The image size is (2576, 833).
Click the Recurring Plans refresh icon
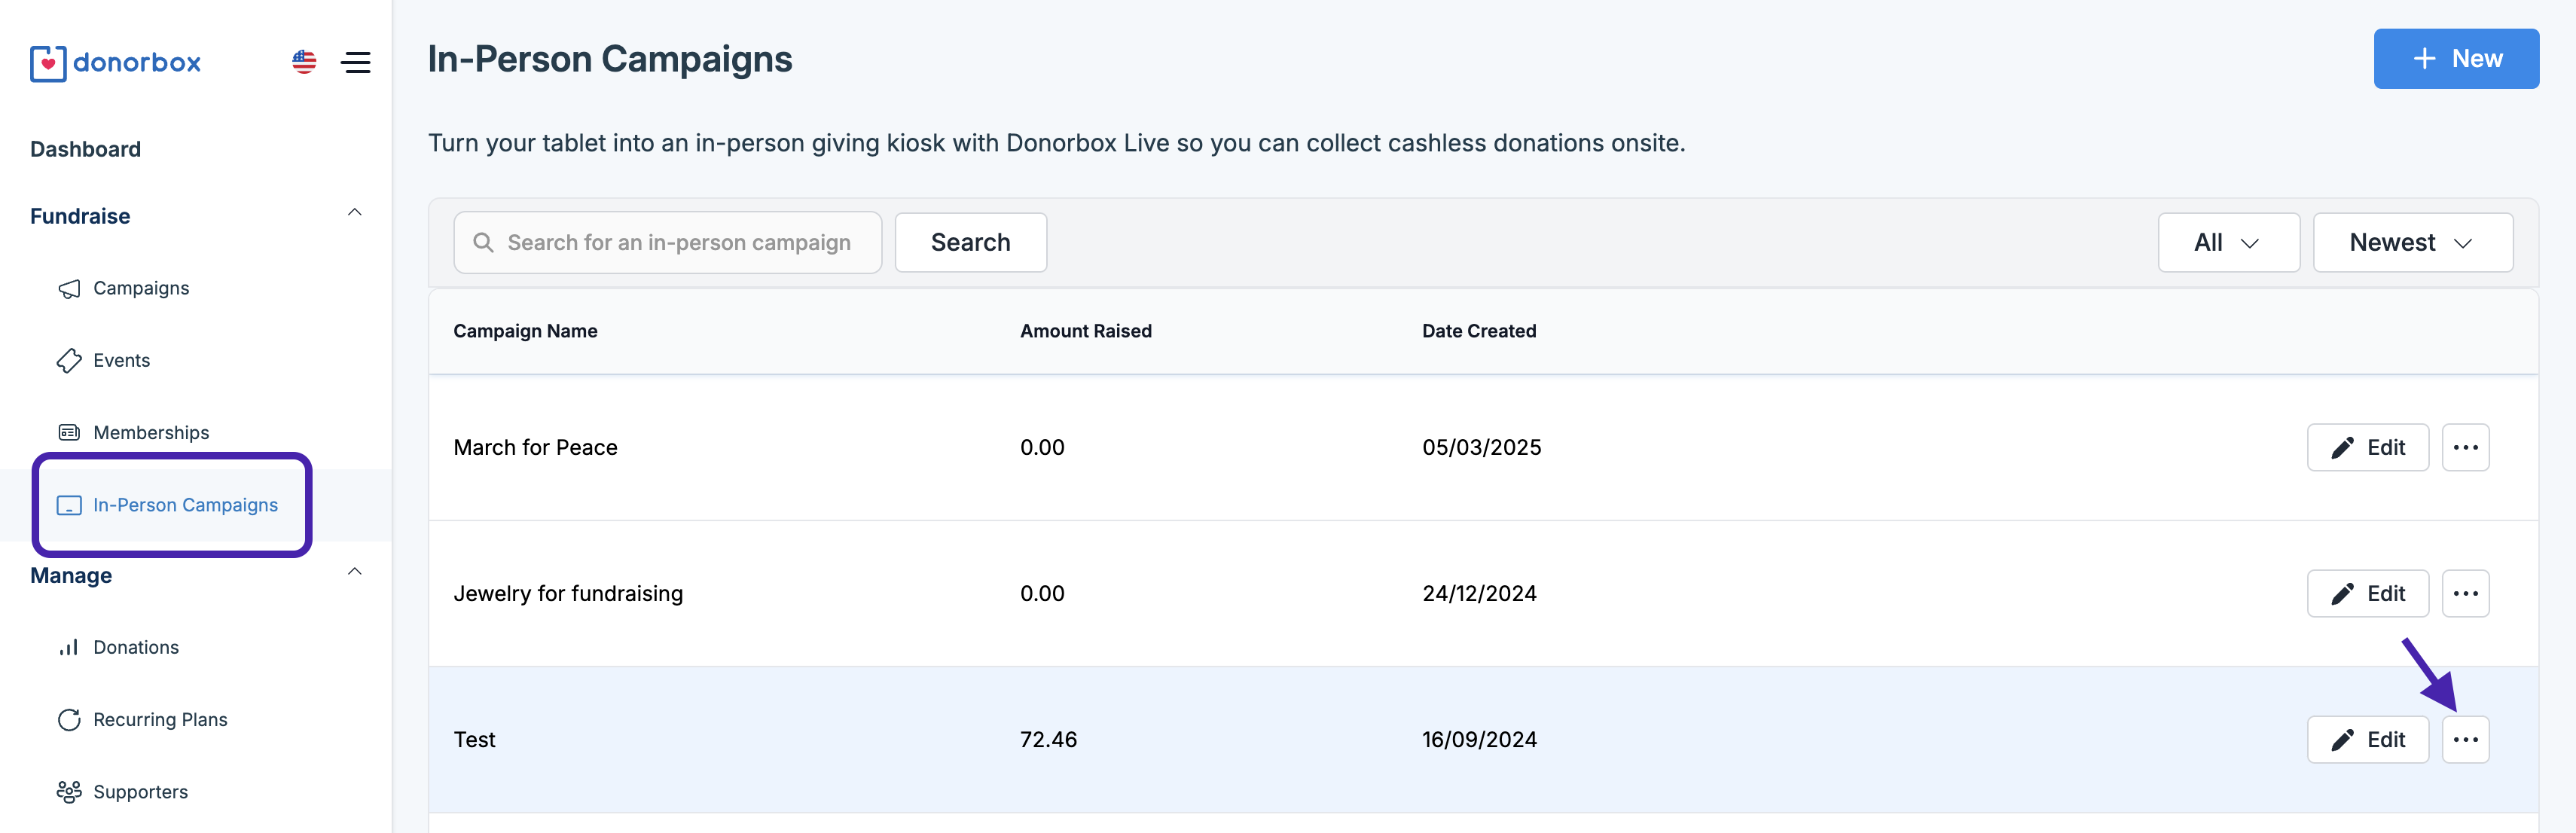click(x=69, y=720)
